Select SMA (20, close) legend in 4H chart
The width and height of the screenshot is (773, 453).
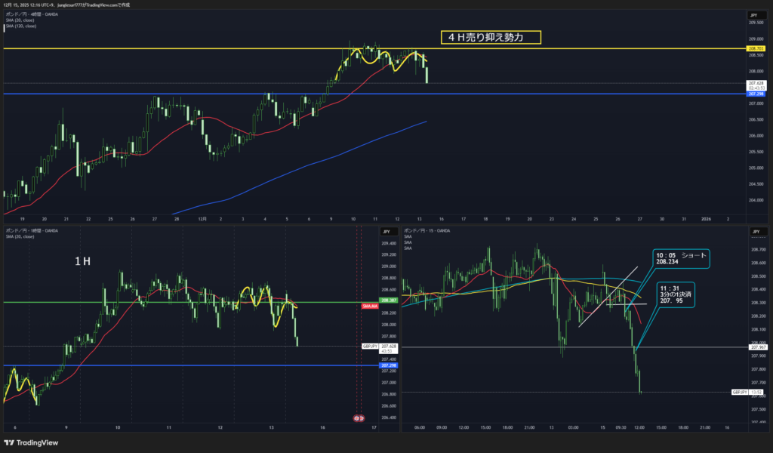pos(22,20)
